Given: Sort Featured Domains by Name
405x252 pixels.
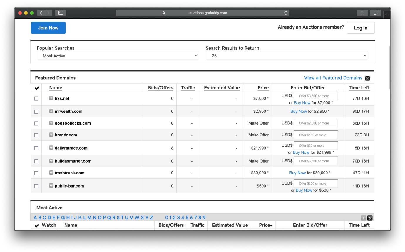Looking at the screenshot, I should coord(56,88).
